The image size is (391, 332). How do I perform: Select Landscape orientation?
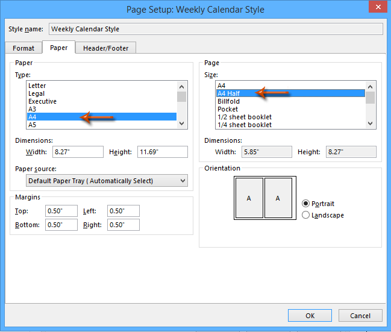coord(305,215)
